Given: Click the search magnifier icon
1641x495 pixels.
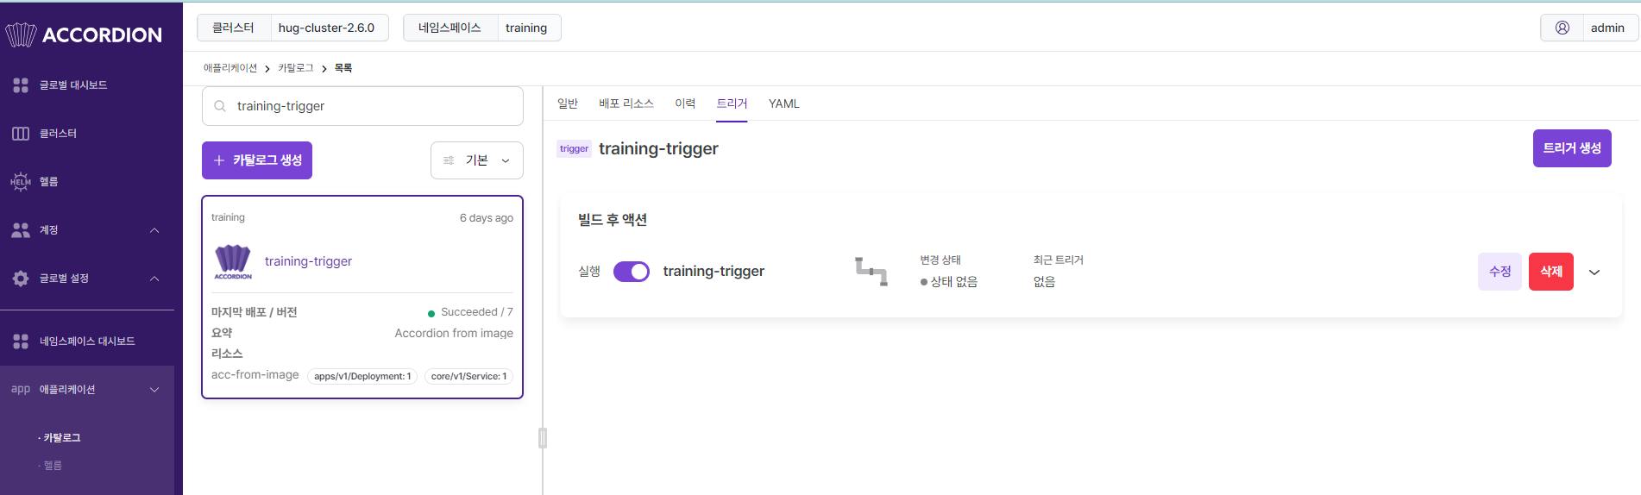Looking at the screenshot, I should (220, 106).
